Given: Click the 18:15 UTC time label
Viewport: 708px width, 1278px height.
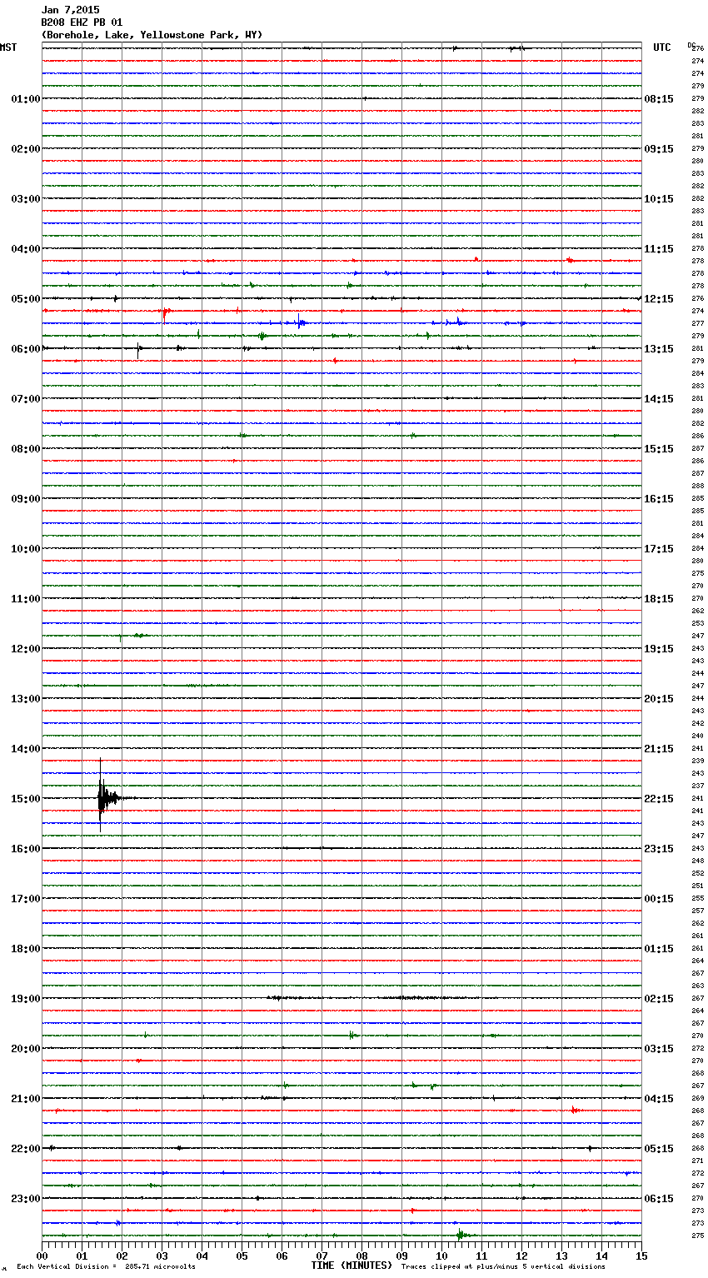Looking at the screenshot, I should click(659, 599).
